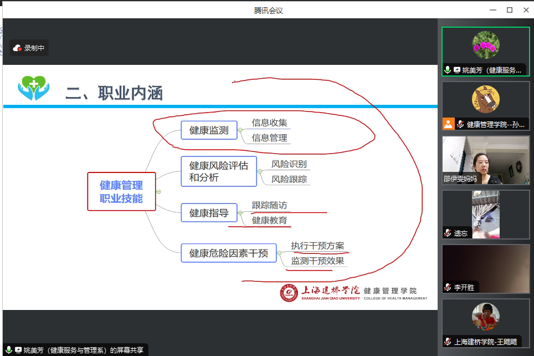Click the orange host icon on 健康管理学院 tile
This screenshot has width=534, height=356.
[448, 124]
